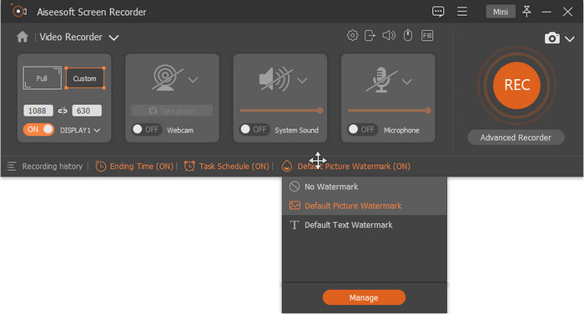Go to the home screen icon
584x314 pixels.
point(23,37)
